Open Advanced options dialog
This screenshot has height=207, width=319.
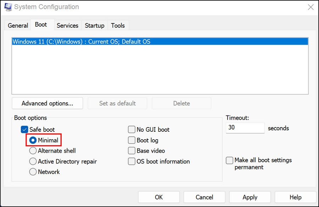(47, 103)
